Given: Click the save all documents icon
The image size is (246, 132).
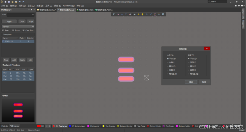Looking at the screenshot, I should click(x=9, y=2).
